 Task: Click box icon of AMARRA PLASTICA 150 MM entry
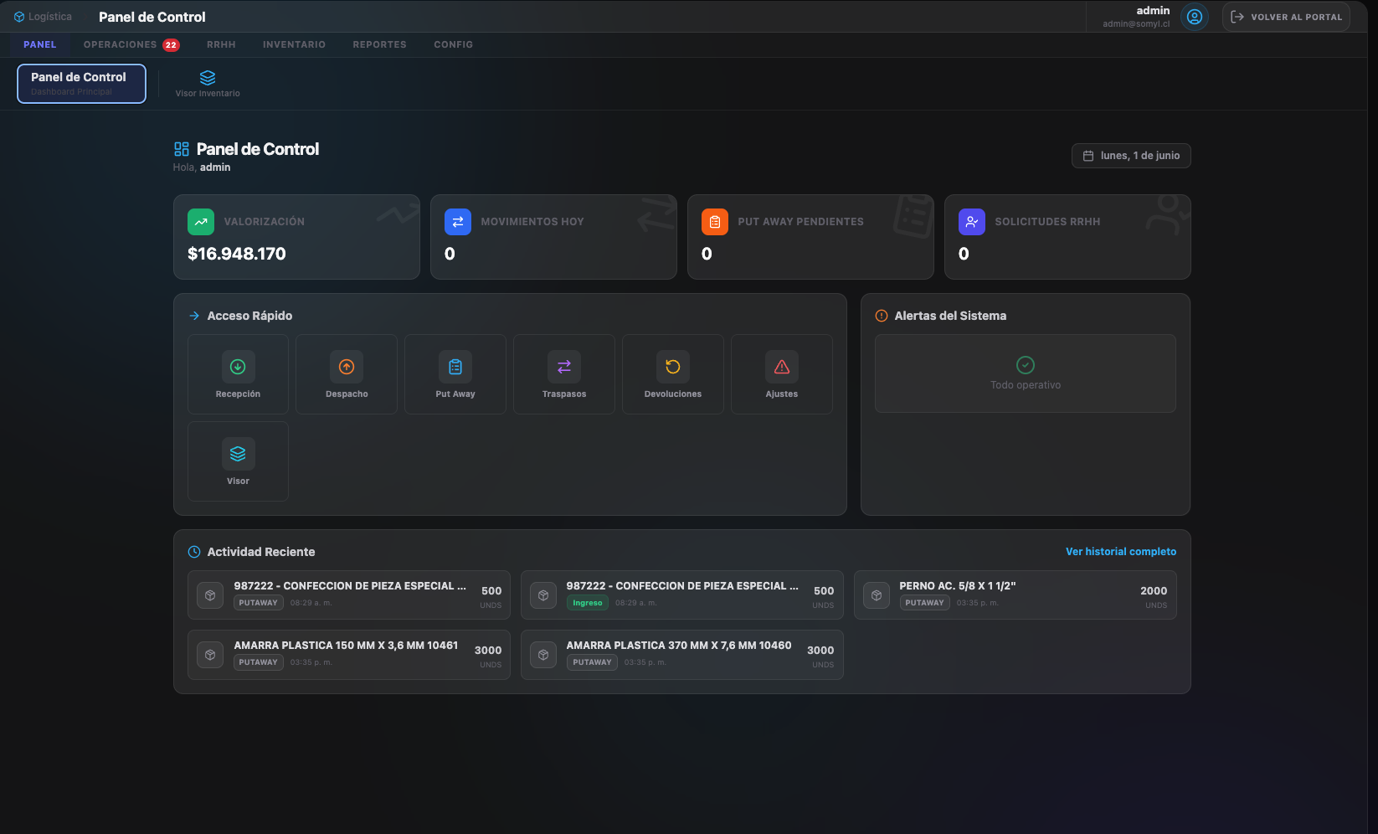pyautogui.click(x=210, y=655)
